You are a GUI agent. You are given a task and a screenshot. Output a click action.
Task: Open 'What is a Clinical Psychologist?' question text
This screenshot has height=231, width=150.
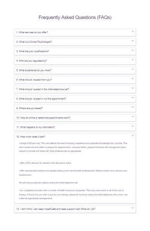tap(34, 42)
